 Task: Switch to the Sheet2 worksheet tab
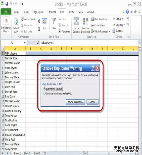pos(27,153)
